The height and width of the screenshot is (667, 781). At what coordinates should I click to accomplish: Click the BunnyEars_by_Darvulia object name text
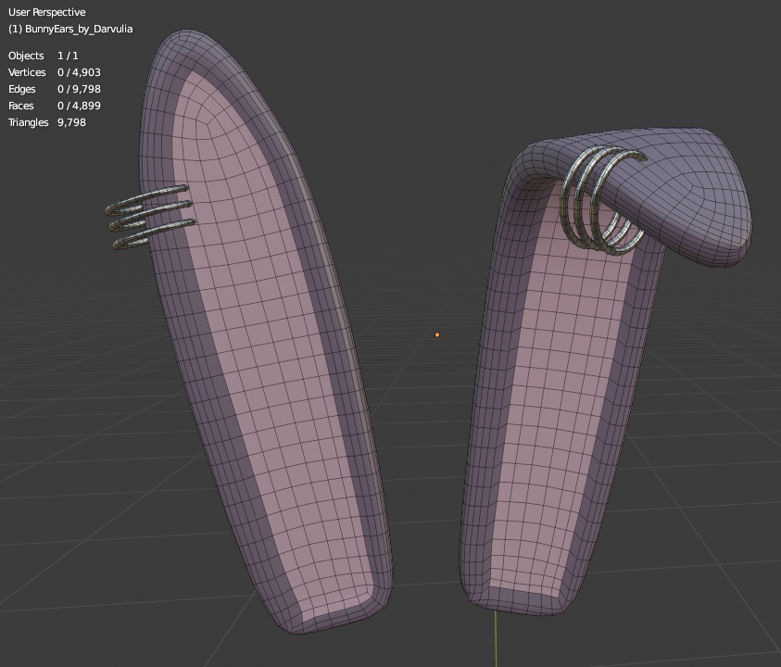click(x=70, y=29)
